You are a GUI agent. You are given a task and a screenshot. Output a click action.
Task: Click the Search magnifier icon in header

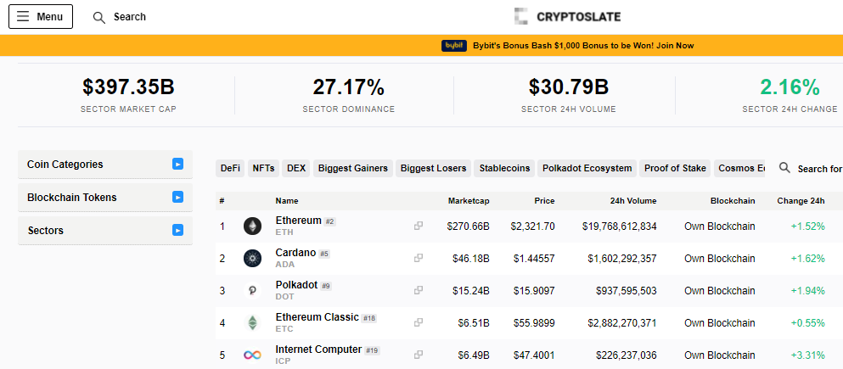(x=99, y=18)
